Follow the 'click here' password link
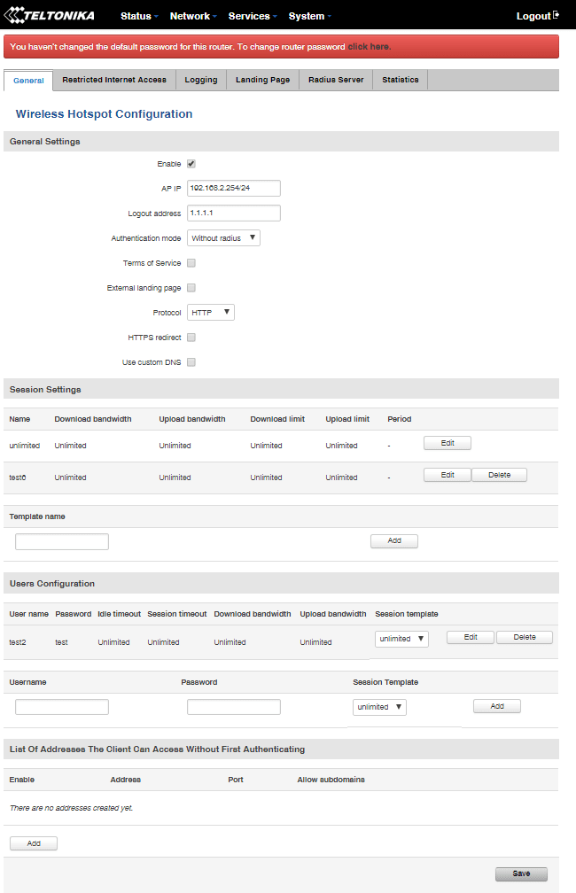This screenshot has width=576, height=893. coord(368,46)
